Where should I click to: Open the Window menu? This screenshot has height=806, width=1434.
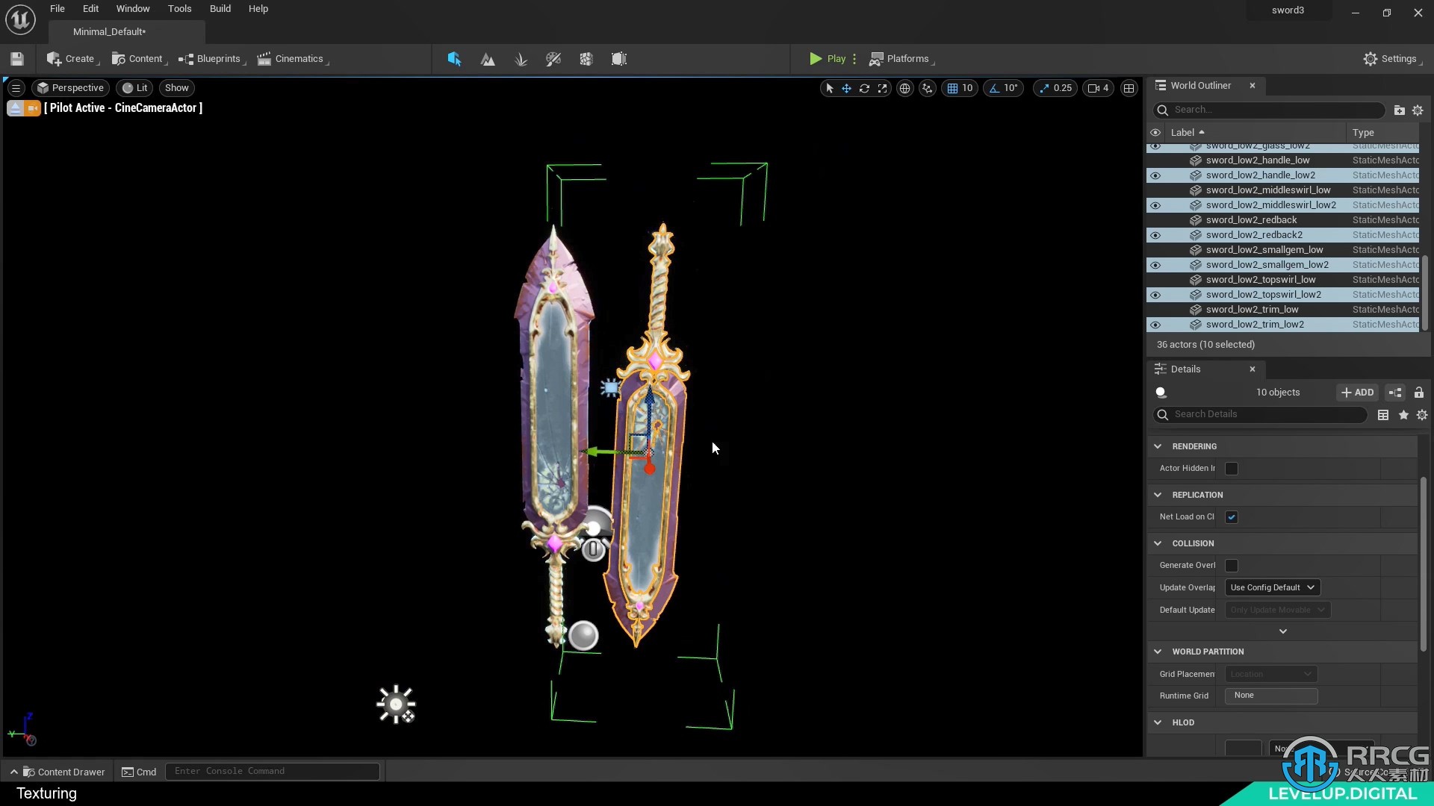pyautogui.click(x=133, y=8)
